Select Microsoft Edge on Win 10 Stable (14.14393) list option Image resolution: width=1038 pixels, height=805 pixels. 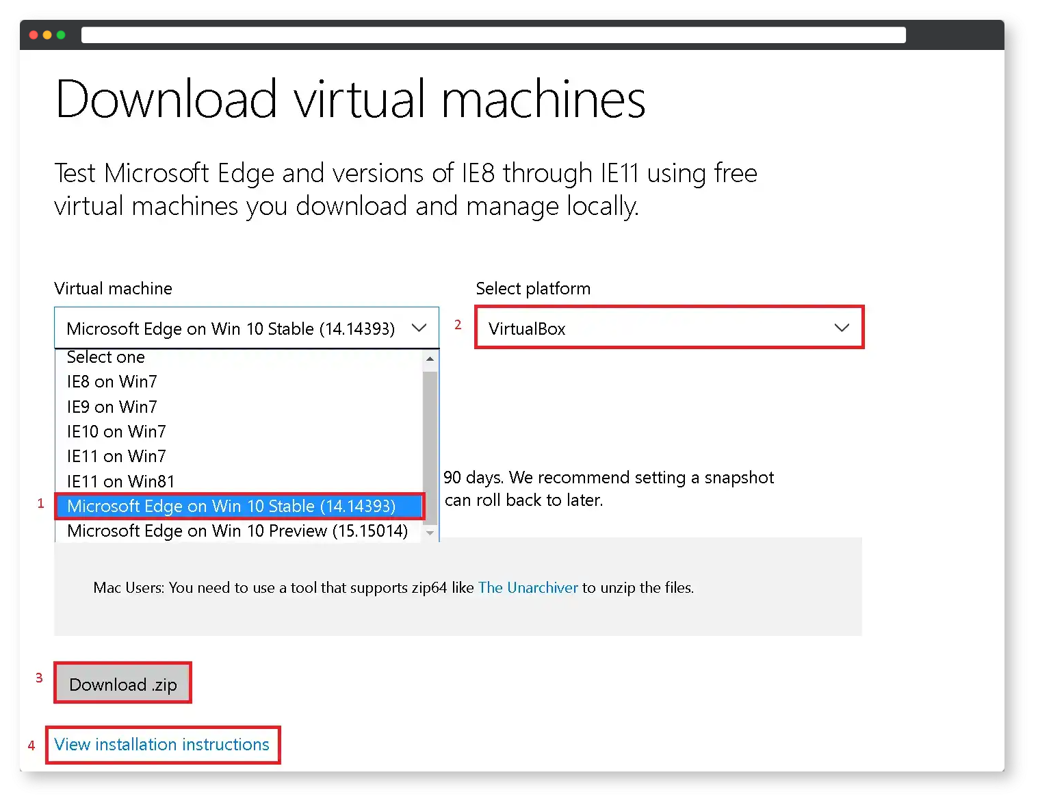239,506
